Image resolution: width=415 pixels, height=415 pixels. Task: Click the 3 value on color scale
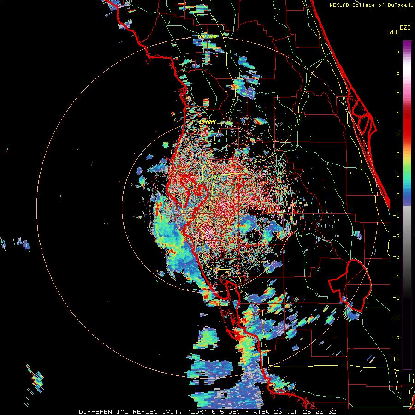click(x=398, y=134)
